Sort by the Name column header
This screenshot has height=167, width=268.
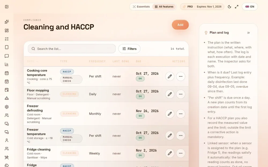(x=32, y=61)
